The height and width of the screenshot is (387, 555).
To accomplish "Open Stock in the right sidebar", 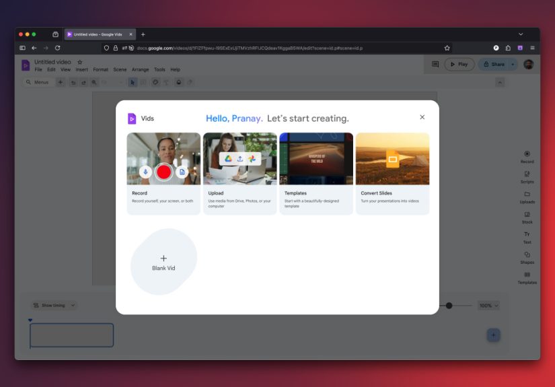I will point(527,217).
